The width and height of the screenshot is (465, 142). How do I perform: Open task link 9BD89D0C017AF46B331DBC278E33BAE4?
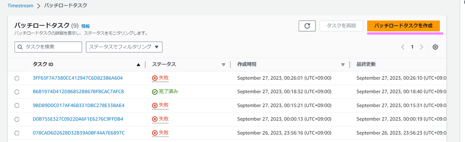tap(78, 105)
